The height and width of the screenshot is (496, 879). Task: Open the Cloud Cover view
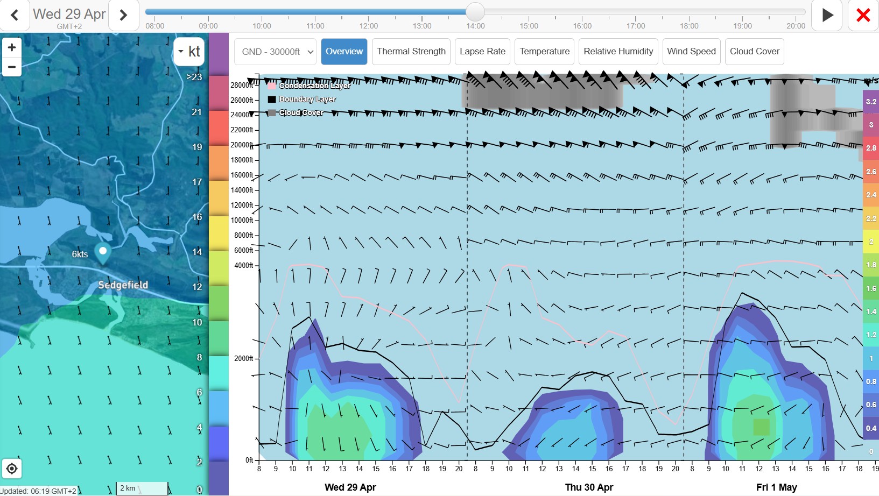(x=754, y=52)
